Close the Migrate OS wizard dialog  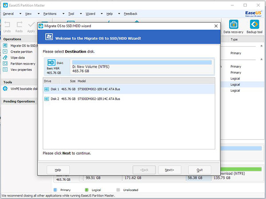point(216,26)
